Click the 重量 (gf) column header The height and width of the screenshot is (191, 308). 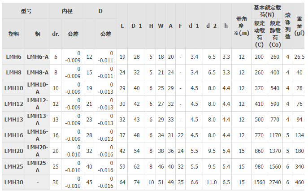(299, 26)
